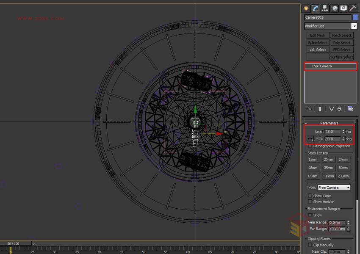The image size is (360, 254).
Task: Switch to the Modify panel icon
Action: 315,8
